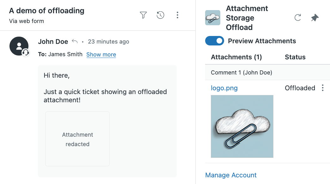Click the ticket title A demo of offloading
Screen dimensions: 330x184
47,10
